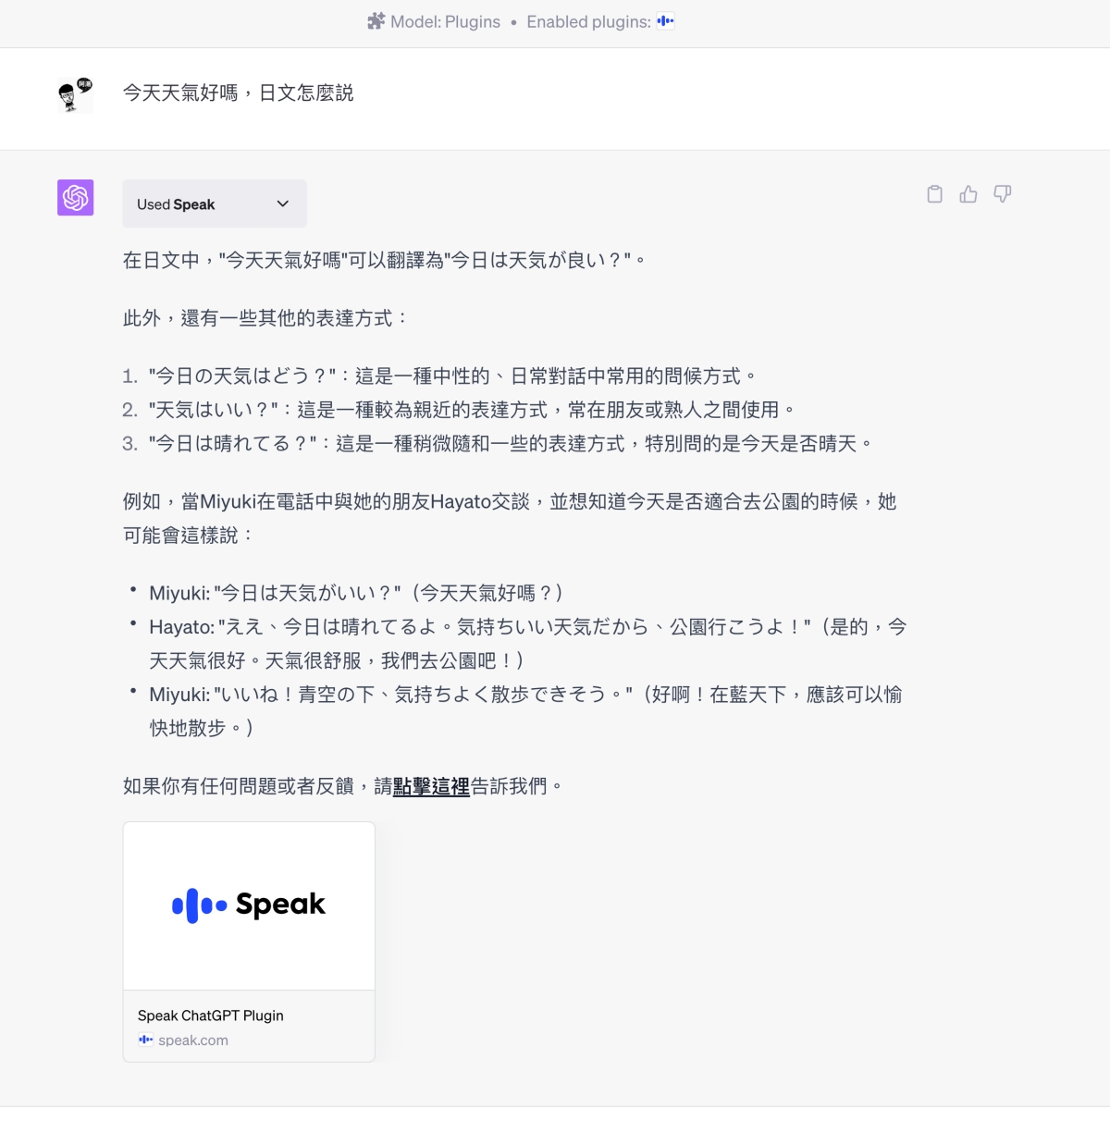Click the paragraph starting 例如，當Miyuki在電話中
The height and width of the screenshot is (1133, 1110).
pos(510,518)
